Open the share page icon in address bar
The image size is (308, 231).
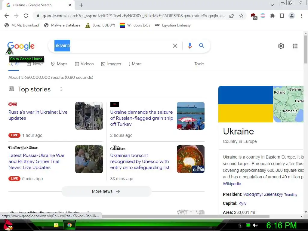coord(232,16)
